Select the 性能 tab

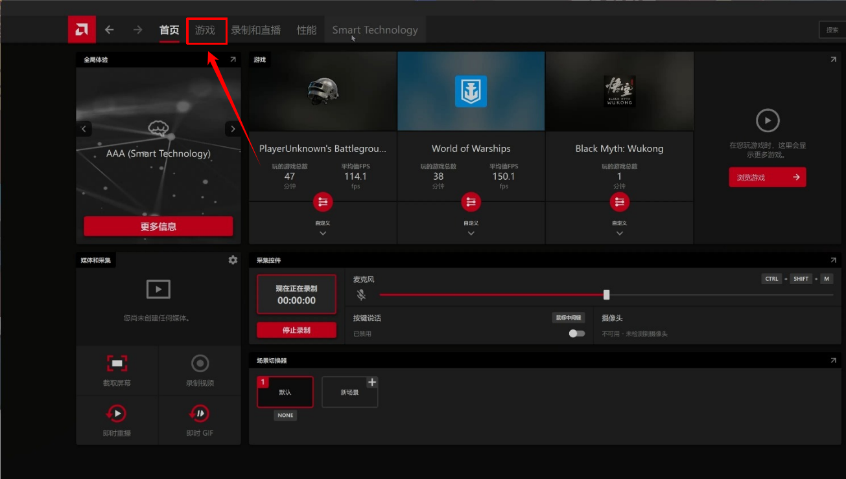(x=307, y=30)
